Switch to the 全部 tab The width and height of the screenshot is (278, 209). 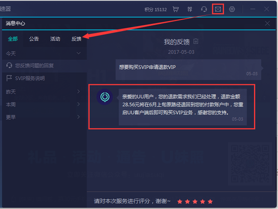[13, 39]
